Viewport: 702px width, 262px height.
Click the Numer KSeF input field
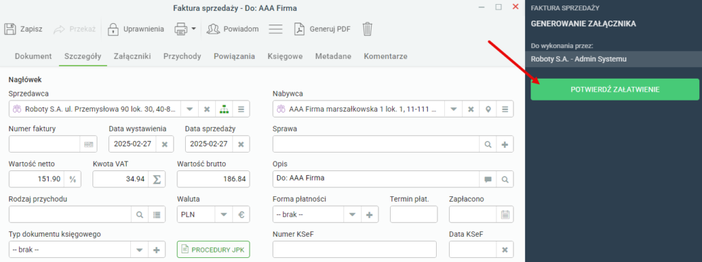click(x=354, y=250)
